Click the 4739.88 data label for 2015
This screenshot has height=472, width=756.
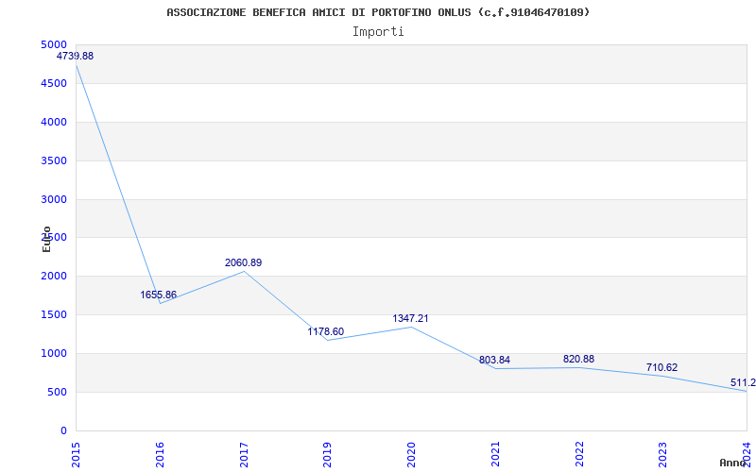click(x=76, y=56)
